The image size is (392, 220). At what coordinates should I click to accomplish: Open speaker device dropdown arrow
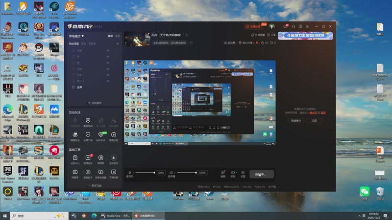174,173
